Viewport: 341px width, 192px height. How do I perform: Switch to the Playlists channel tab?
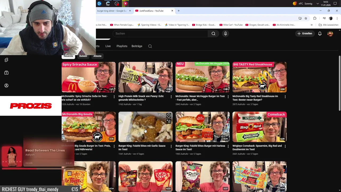tap(122, 46)
